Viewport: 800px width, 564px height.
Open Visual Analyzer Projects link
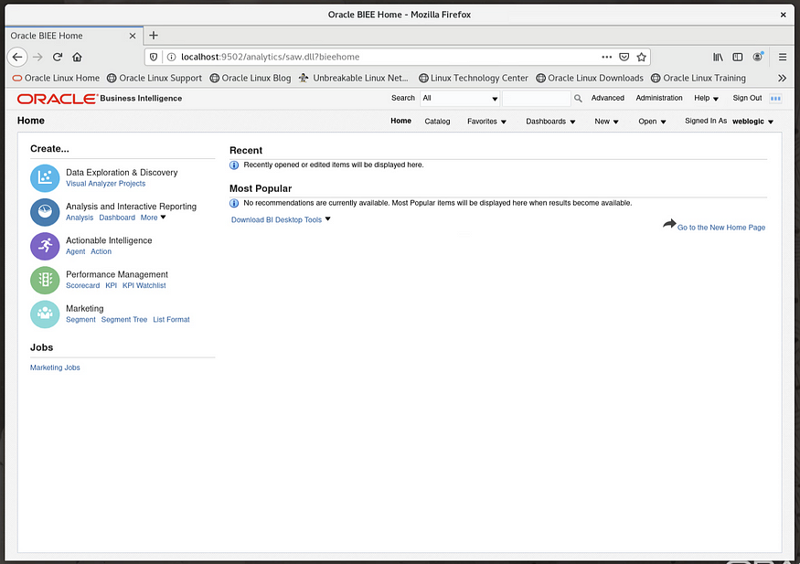click(106, 184)
